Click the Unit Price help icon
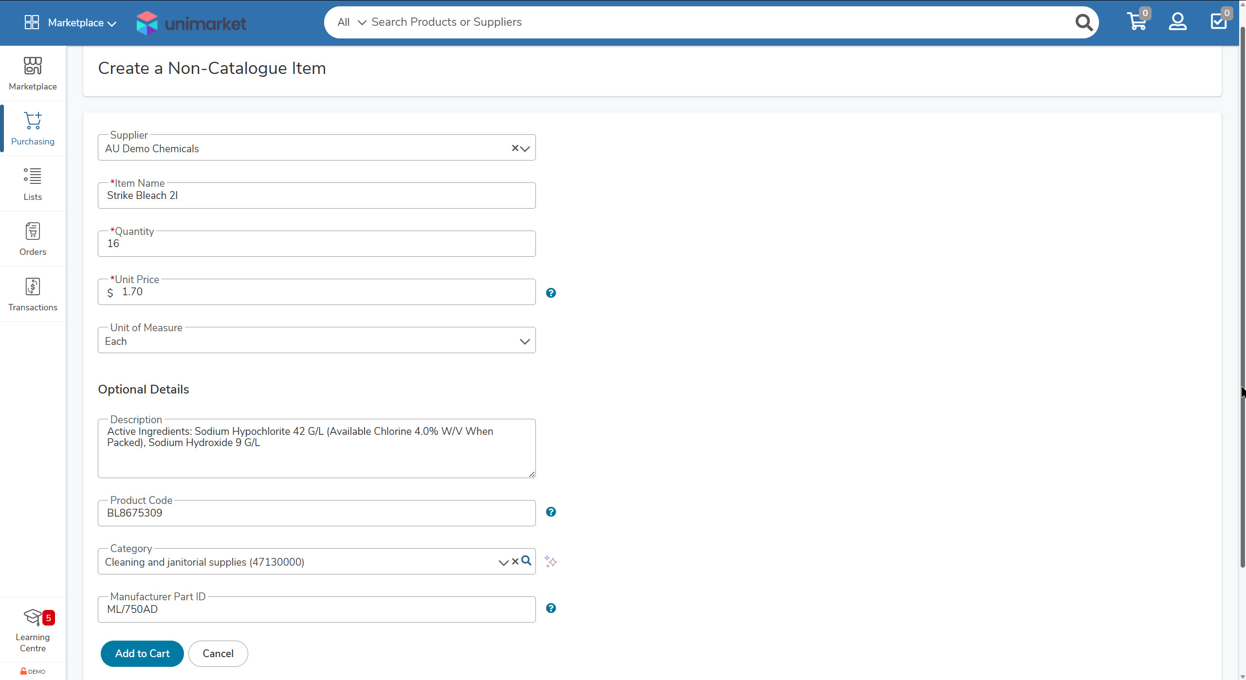The width and height of the screenshot is (1246, 680). 550,293
